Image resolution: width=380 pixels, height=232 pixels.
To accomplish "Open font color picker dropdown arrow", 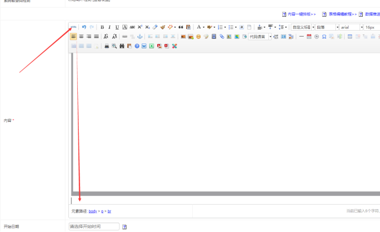I will pos(203,27).
